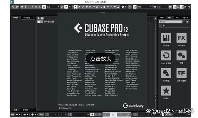This screenshot has height=118, width=198.
Task: Select the Erase tool
Action: (x=87, y=7)
